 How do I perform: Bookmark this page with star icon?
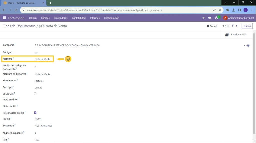tap(220, 10)
